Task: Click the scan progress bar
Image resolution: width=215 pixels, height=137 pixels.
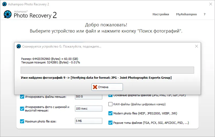Action: click(x=107, y=70)
